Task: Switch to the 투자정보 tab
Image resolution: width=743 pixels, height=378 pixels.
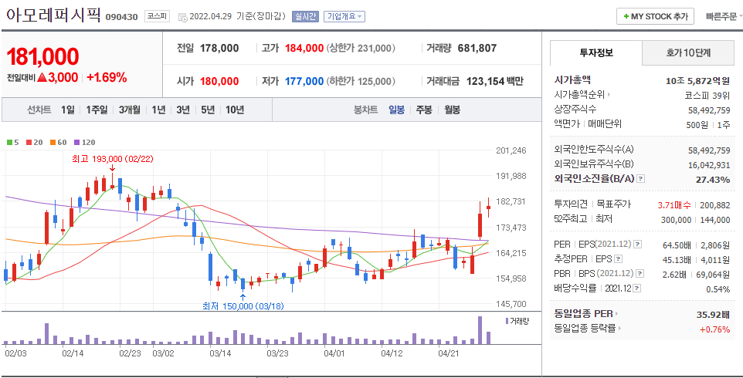Action: [596, 53]
